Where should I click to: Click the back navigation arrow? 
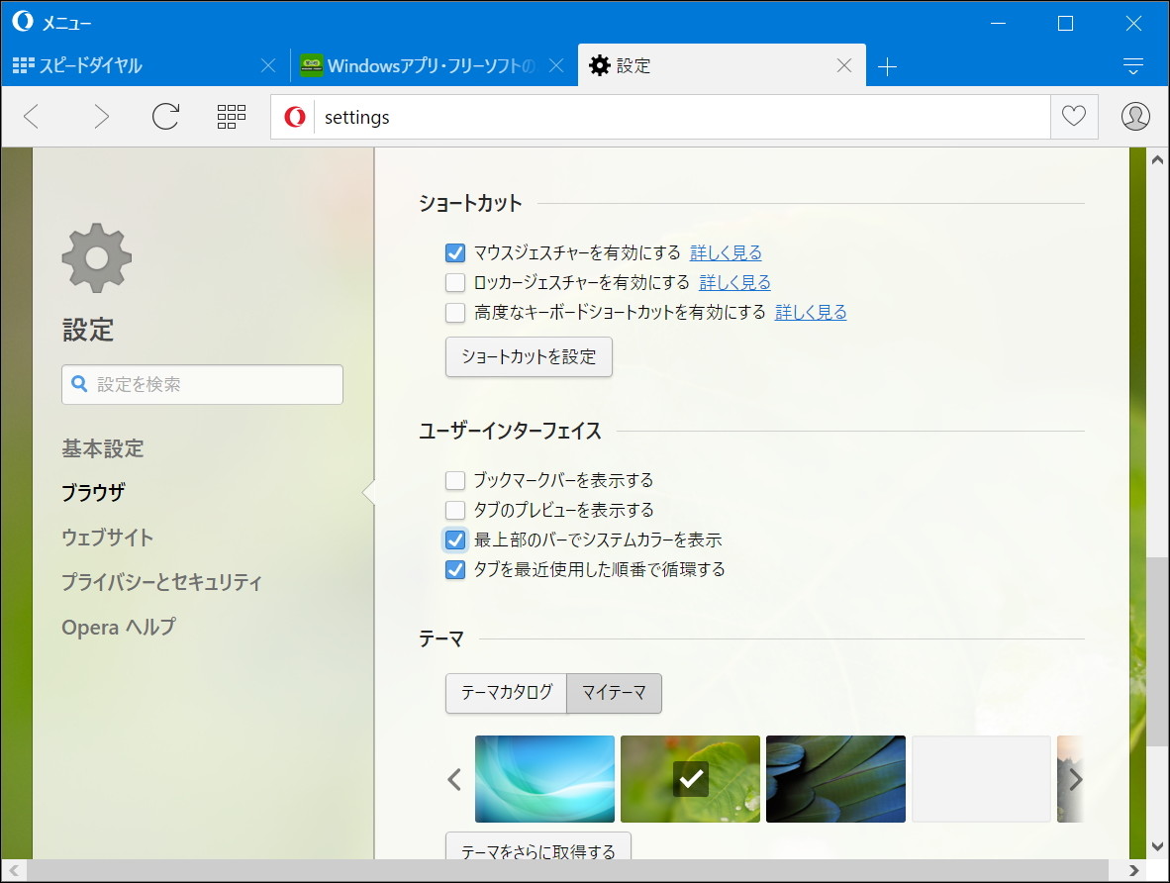[x=31, y=116]
